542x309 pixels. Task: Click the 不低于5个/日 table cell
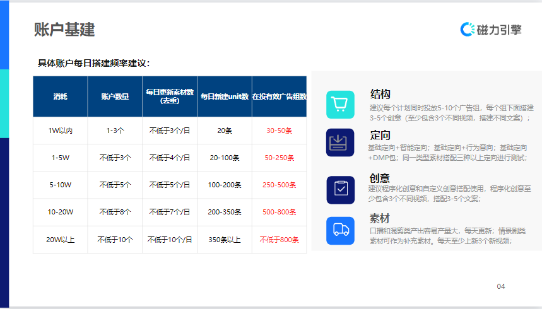pos(170,185)
